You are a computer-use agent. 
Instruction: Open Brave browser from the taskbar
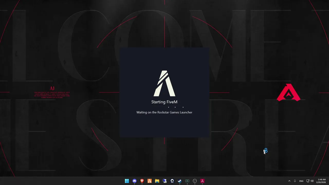(x=142, y=181)
